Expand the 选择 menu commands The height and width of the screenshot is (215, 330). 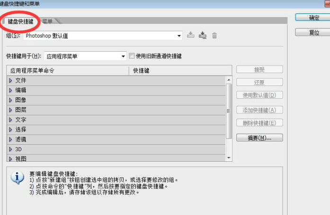tap(10, 130)
